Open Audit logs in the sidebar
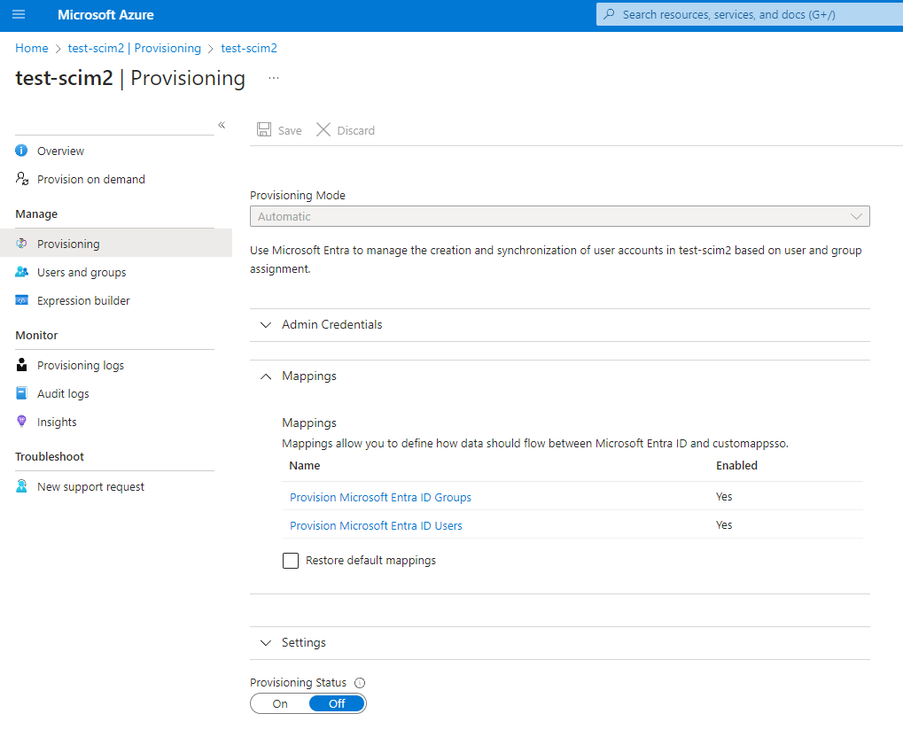The width and height of the screenshot is (903, 737). pos(63,393)
